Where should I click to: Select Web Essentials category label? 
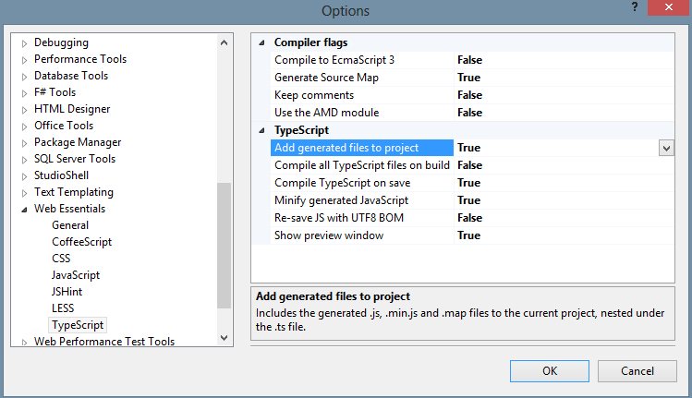pos(69,209)
